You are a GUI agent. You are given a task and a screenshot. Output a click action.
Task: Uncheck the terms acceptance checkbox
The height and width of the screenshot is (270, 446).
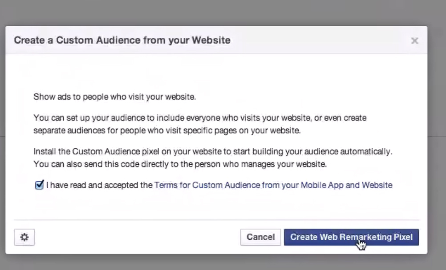pos(39,185)
